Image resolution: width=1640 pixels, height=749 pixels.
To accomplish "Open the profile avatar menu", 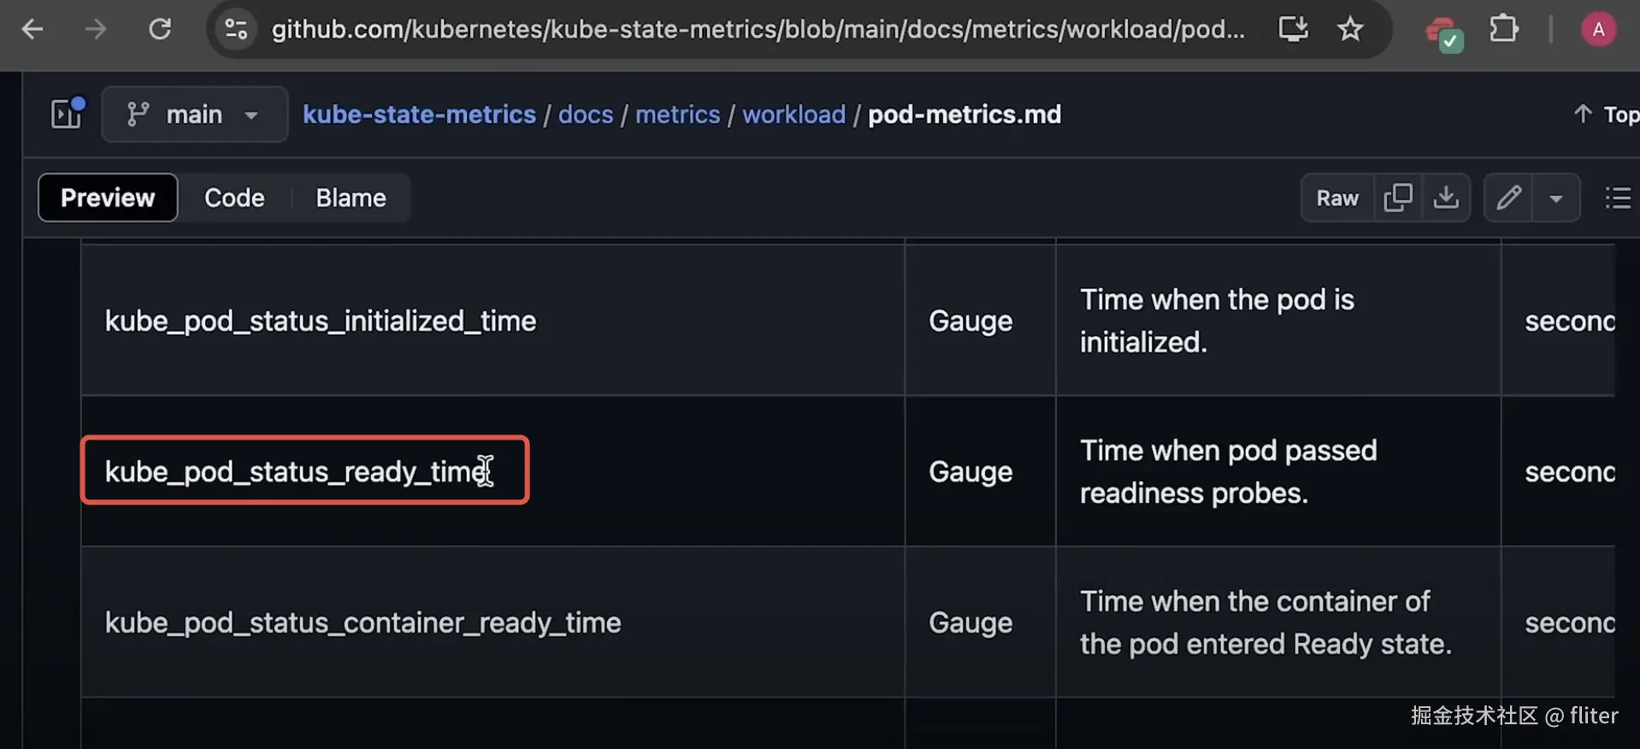I will click(x=1598, y=29).
